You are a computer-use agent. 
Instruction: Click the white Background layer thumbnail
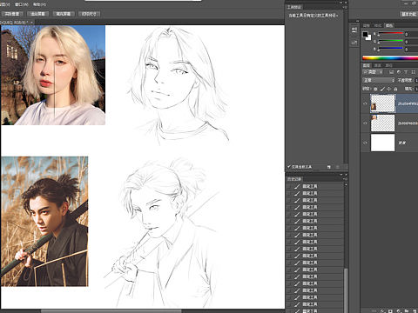click(x=383, y=143)
